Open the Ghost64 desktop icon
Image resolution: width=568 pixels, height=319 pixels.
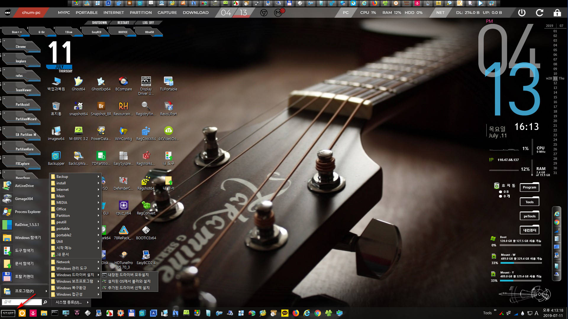[78, 84]
